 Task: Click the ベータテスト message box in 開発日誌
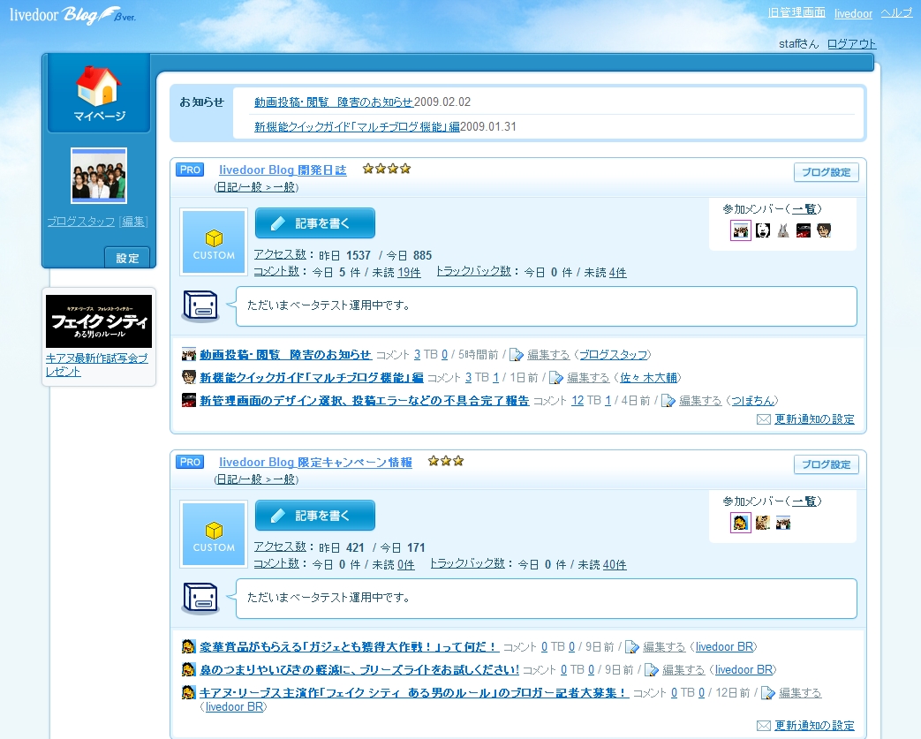547,306
